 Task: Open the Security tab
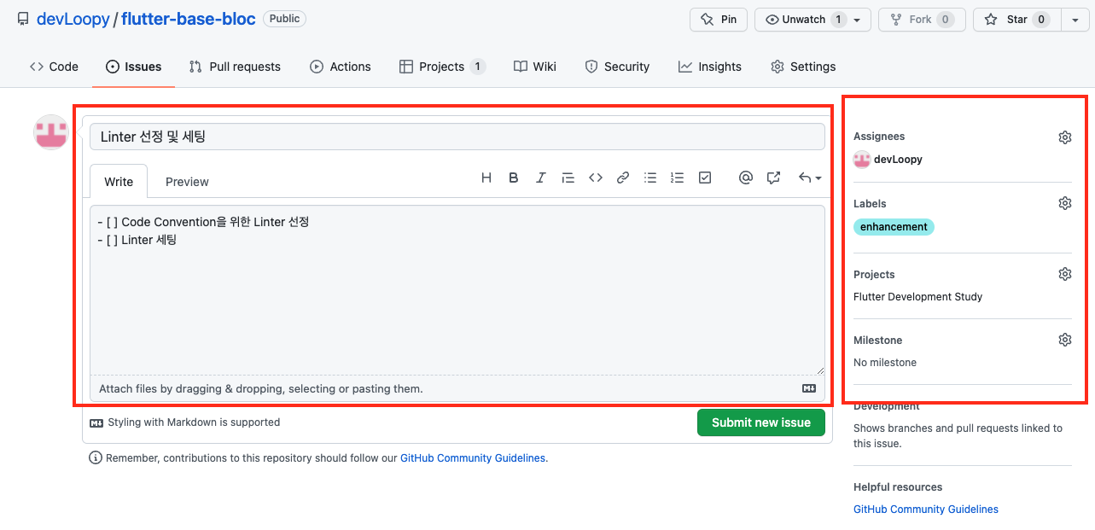pyautogui.click(x=617, y=67)
